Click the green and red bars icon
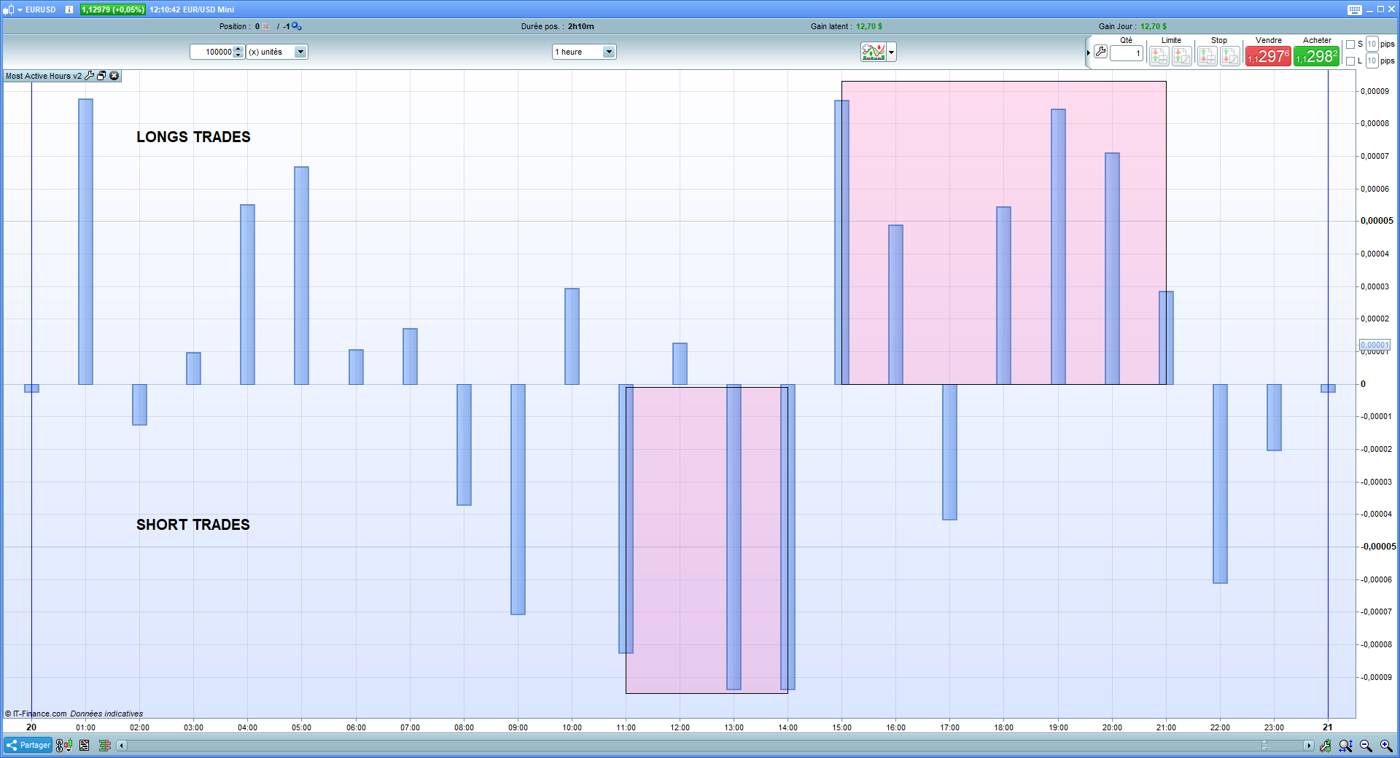This screenshot has width=1400, height=758. tap(105, 745)
